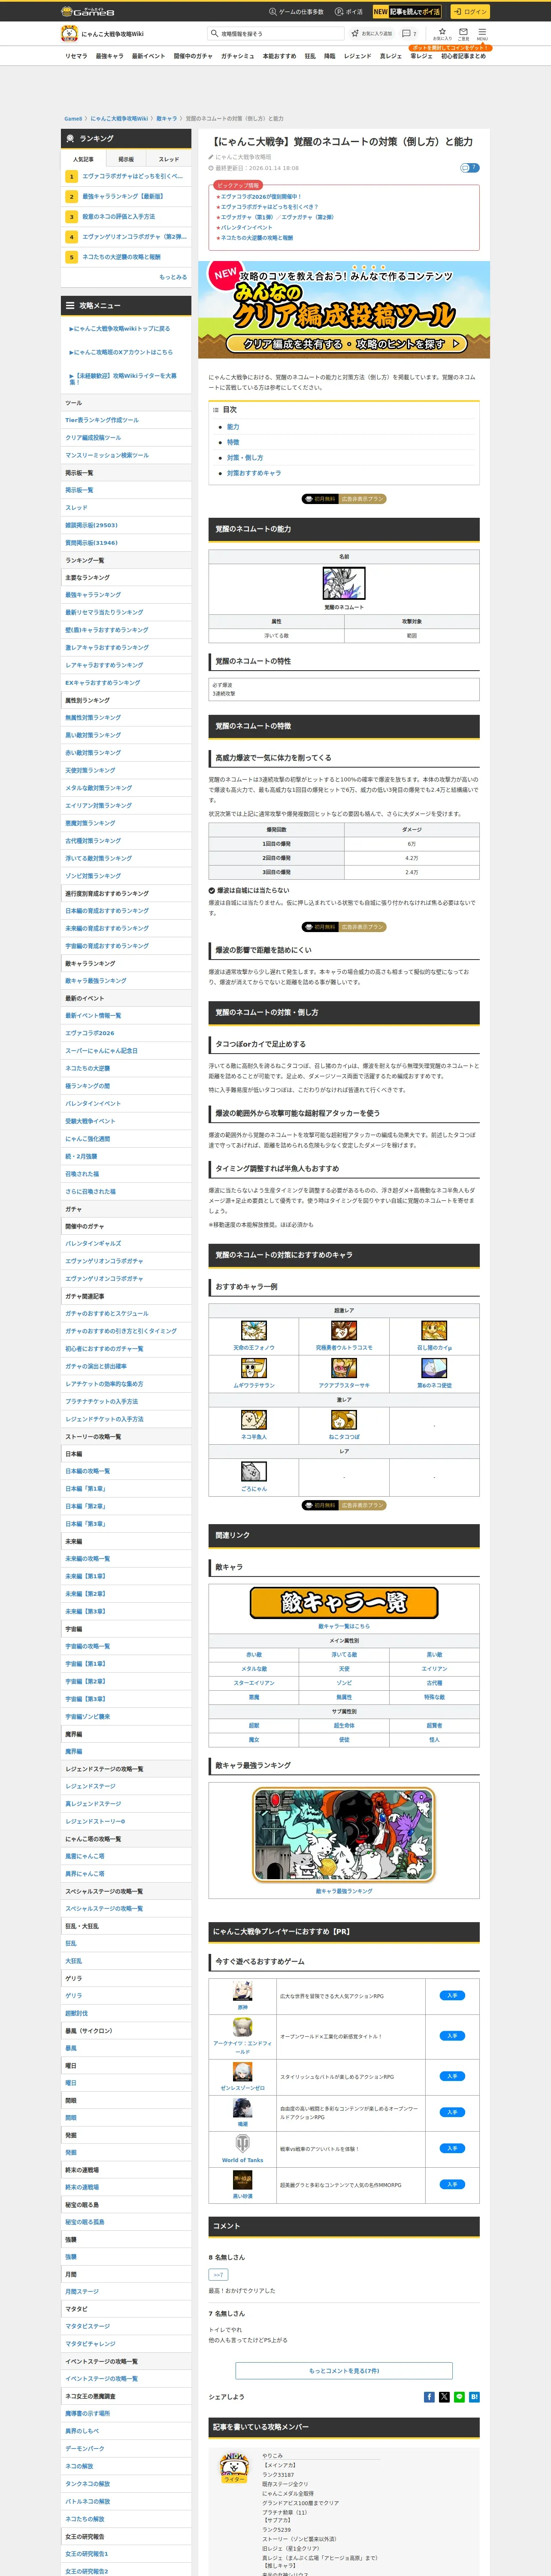Click メタルな敵 in enemy attribute table
The width and height of the screenshot is (551, 2576).
coord(254,1668)
